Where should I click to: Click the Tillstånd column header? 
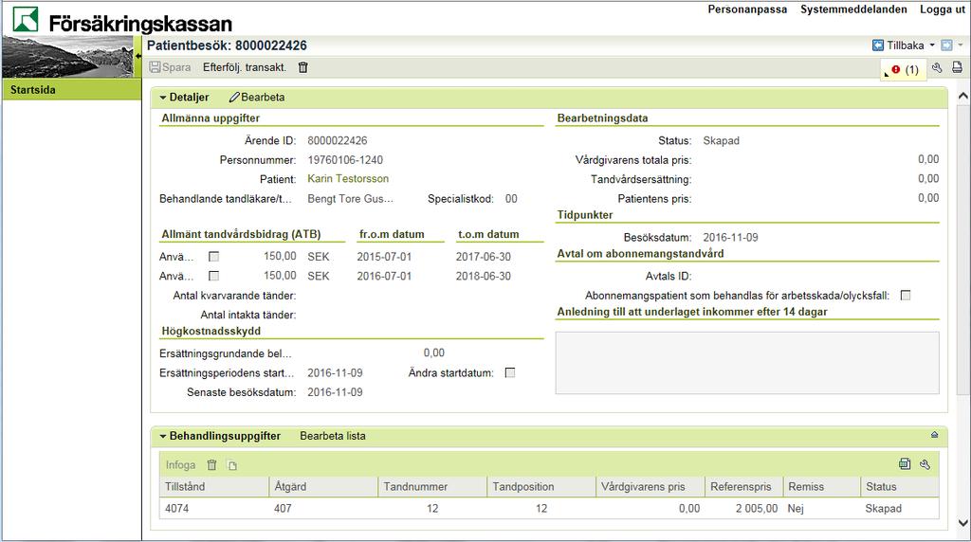[214, 486]
